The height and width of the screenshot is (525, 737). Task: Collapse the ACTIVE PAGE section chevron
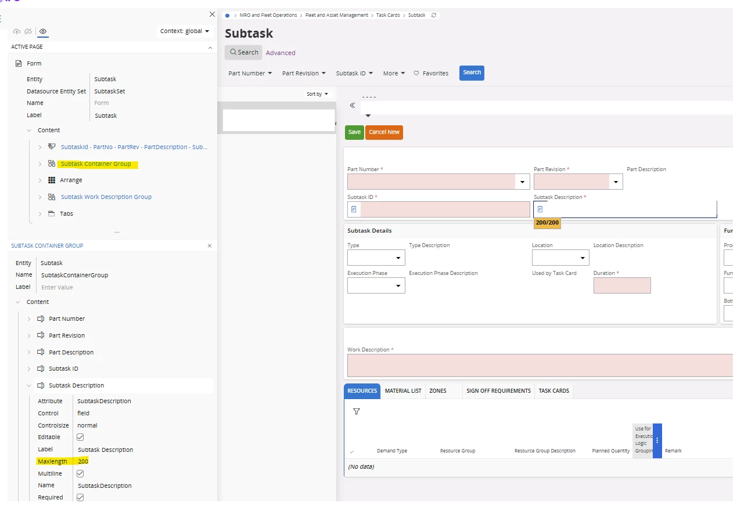click(210, 48)
